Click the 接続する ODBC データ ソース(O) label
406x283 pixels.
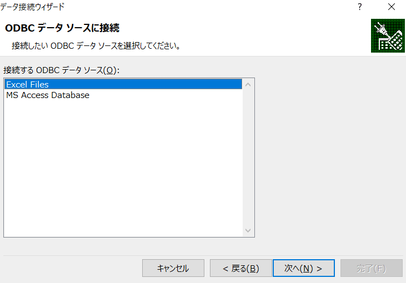[62, 70]
